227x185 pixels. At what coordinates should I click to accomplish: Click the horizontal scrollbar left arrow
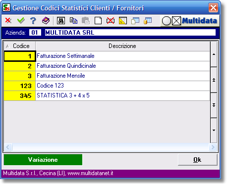8,147
